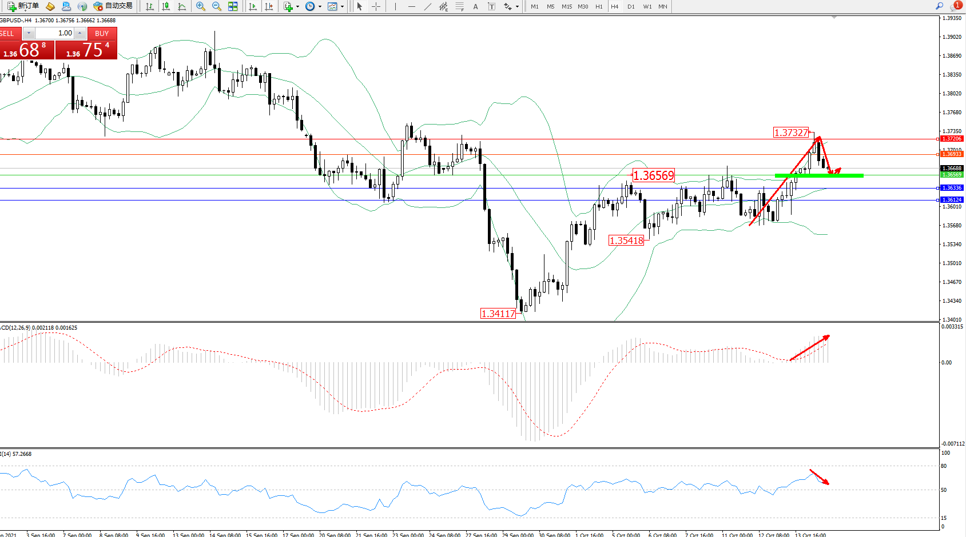
Task: Click the zoom out magnifier icon
Action: point(217,6)
